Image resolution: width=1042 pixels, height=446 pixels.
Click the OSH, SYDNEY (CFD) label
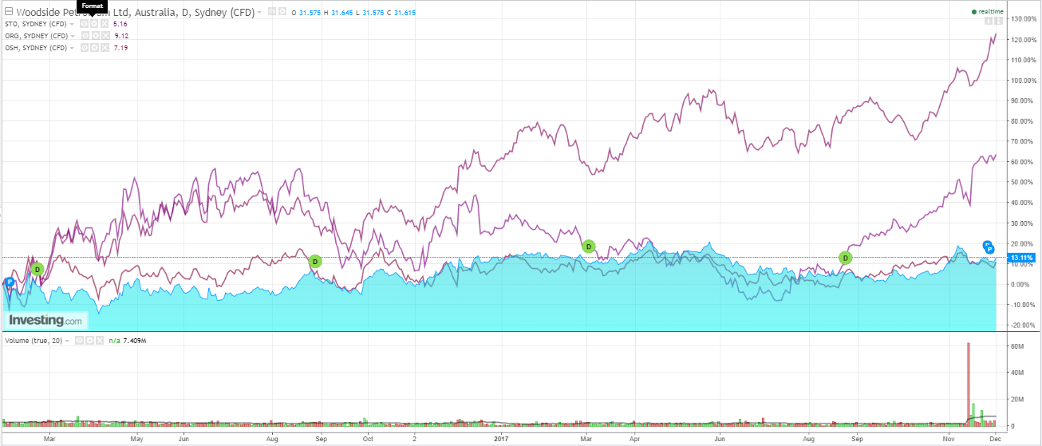36,48
